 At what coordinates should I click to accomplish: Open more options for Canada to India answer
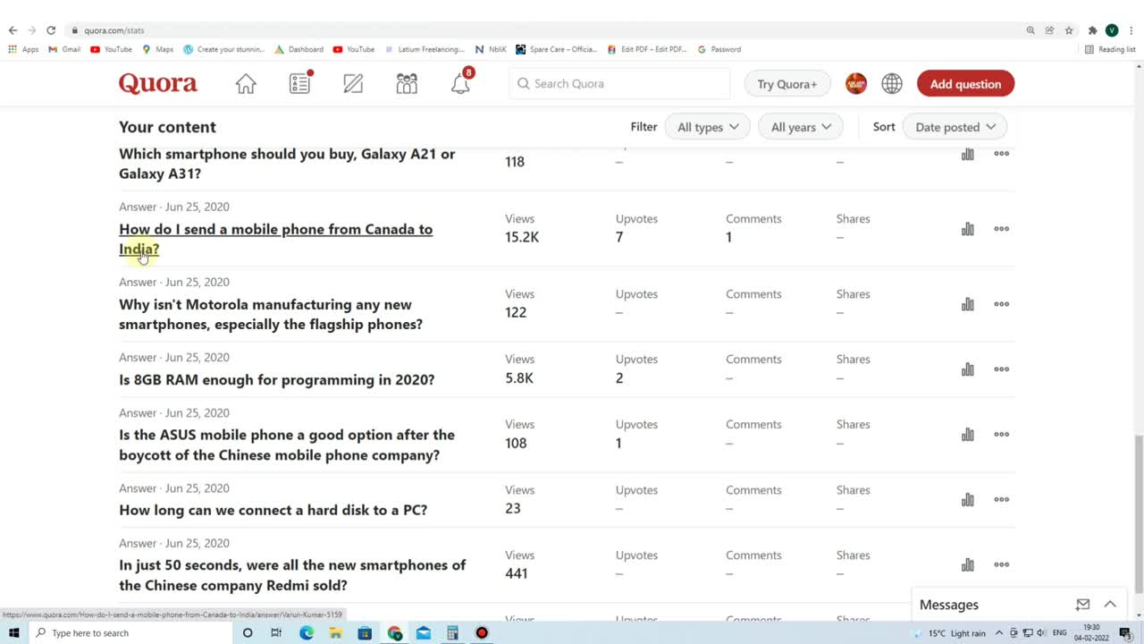[x=1001, y=229]
